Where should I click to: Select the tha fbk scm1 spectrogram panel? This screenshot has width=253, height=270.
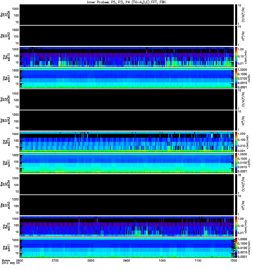coord(127,78)
